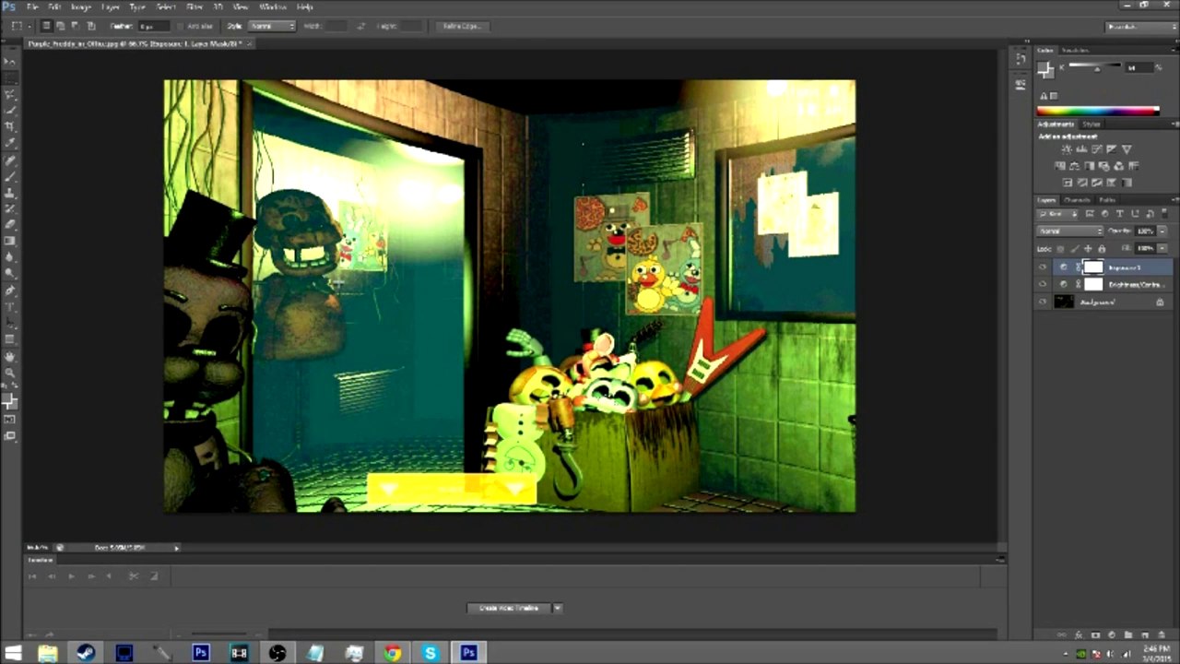Viewport: 1180px width, 664px height.
Task: Add a Levels adjustment
Action: [1081, 149]
